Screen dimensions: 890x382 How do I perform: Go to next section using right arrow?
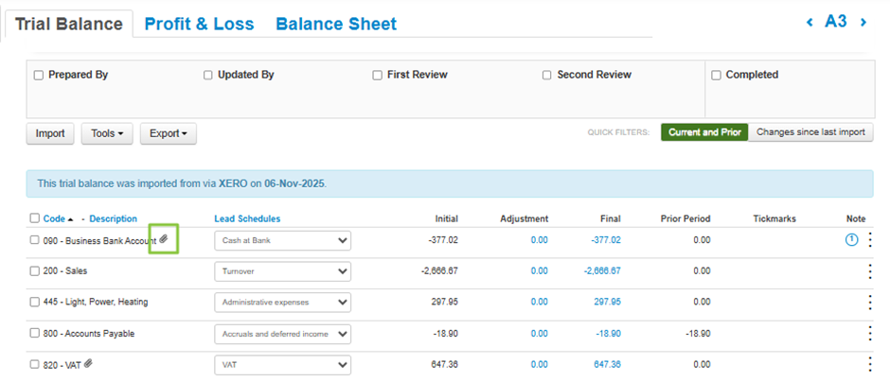tap(863, 22)
